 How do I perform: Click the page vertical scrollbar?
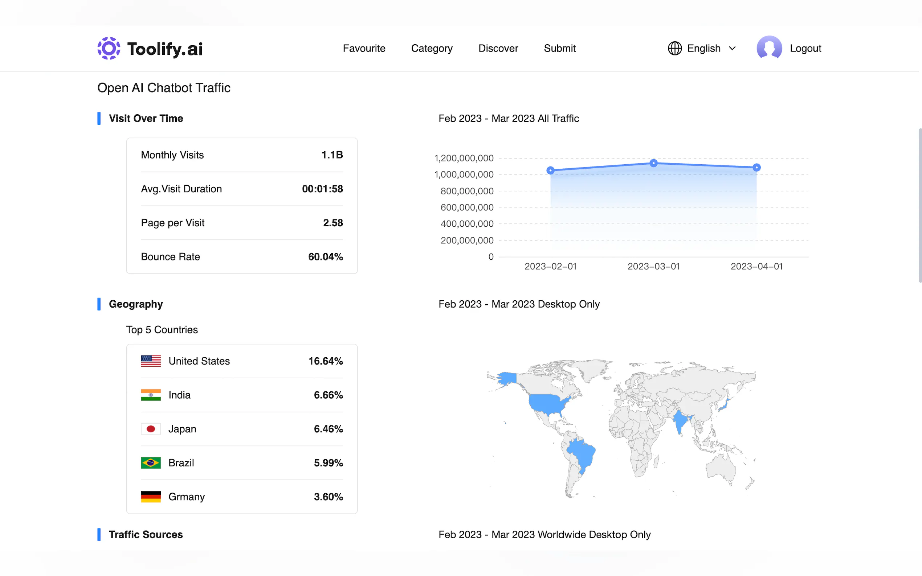[x=919, y=206]
